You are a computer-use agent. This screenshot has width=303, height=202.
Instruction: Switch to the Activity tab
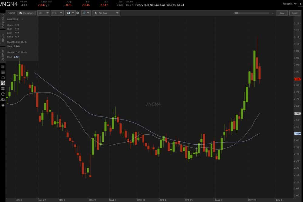tap(3, 55)
